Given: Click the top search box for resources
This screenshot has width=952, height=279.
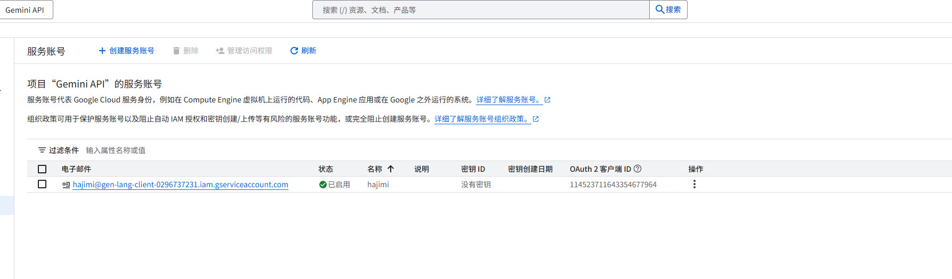Looking at the screenshot, I should tap(480, 10).
